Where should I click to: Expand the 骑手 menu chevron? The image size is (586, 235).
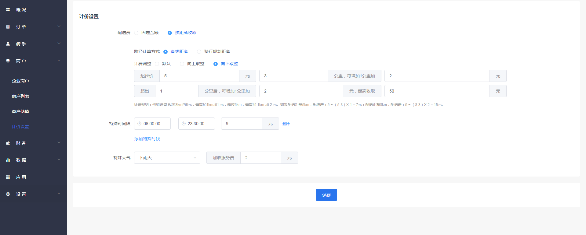click(x=59, y=44)
